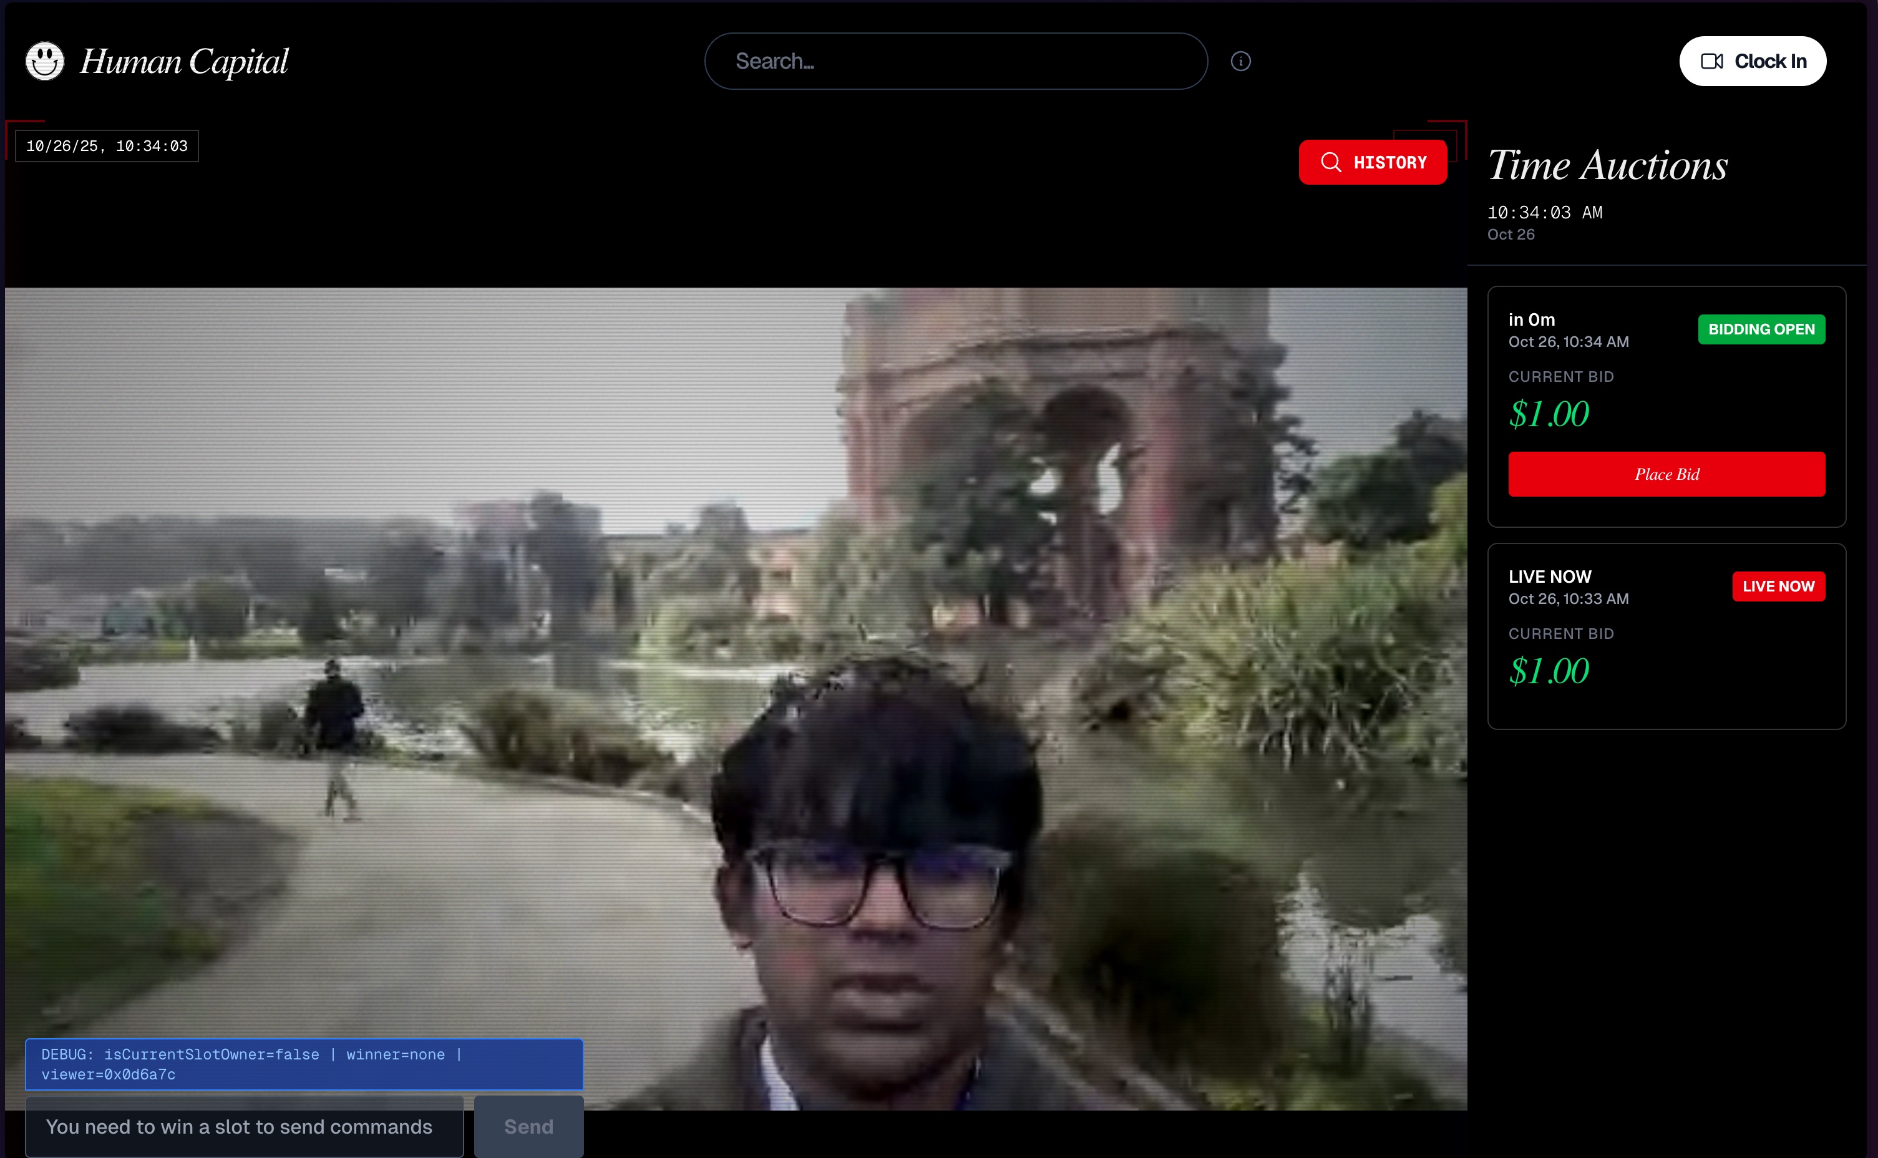Click the red LIVE NOW badge
Image resolution: width=1878 pixels, height=1158 pixels.
coord(1778,586)
